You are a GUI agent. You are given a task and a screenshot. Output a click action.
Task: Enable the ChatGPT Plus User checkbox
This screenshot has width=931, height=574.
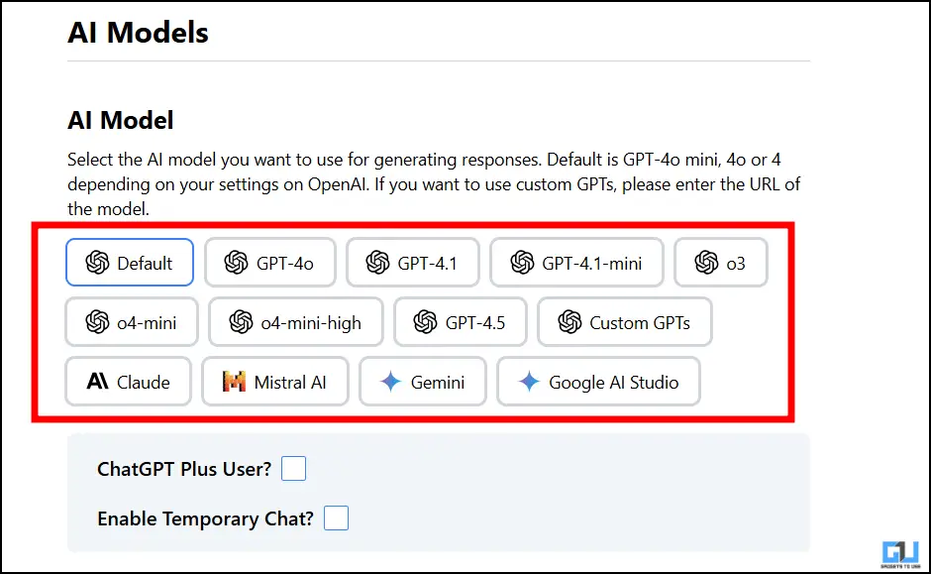(x=293, y=468)
